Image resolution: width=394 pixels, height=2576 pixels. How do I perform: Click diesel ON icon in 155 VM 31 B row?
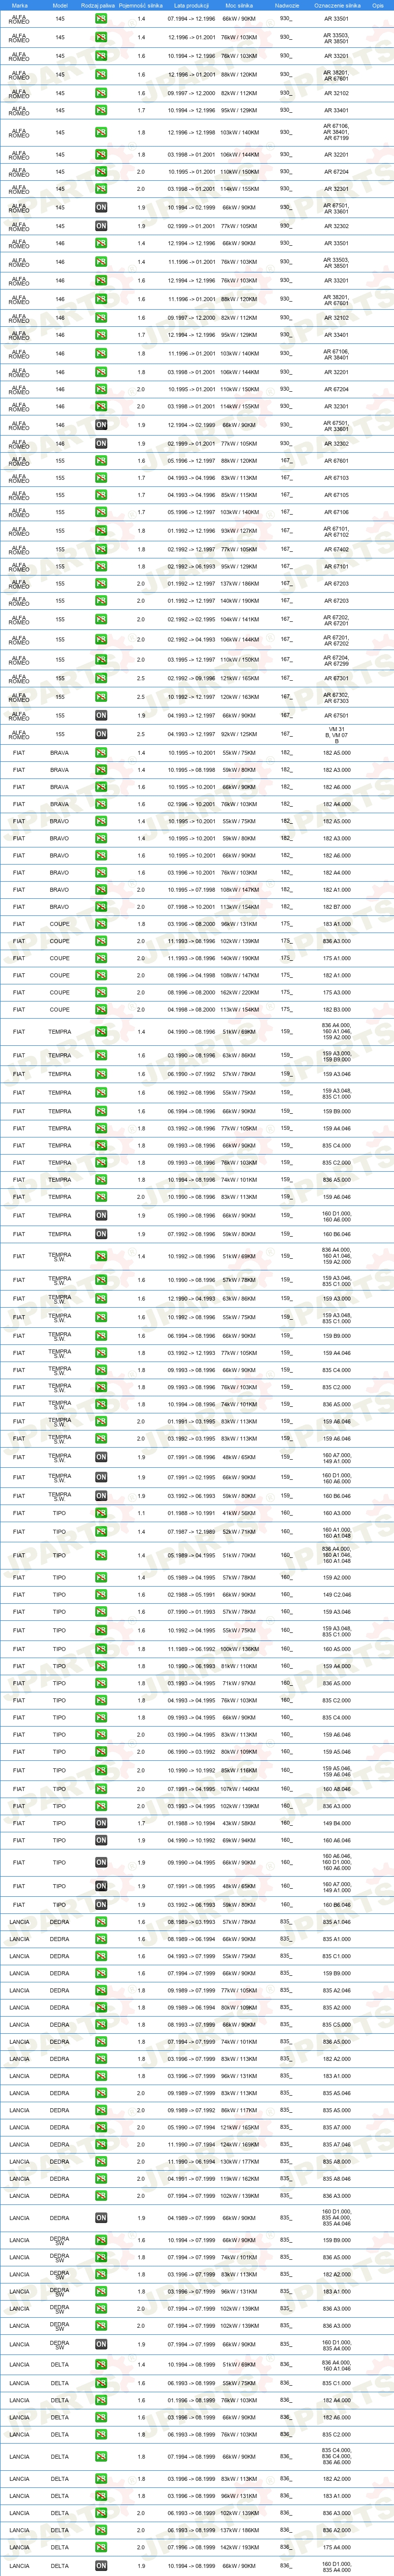(101, 734)
